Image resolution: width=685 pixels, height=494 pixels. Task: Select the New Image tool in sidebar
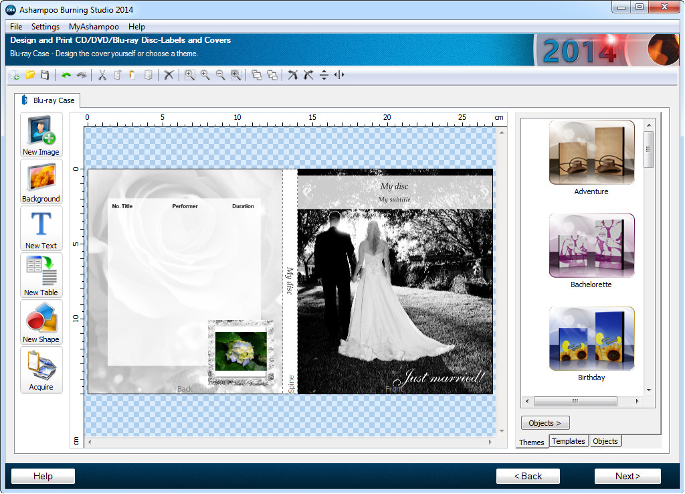pos(41,134)
